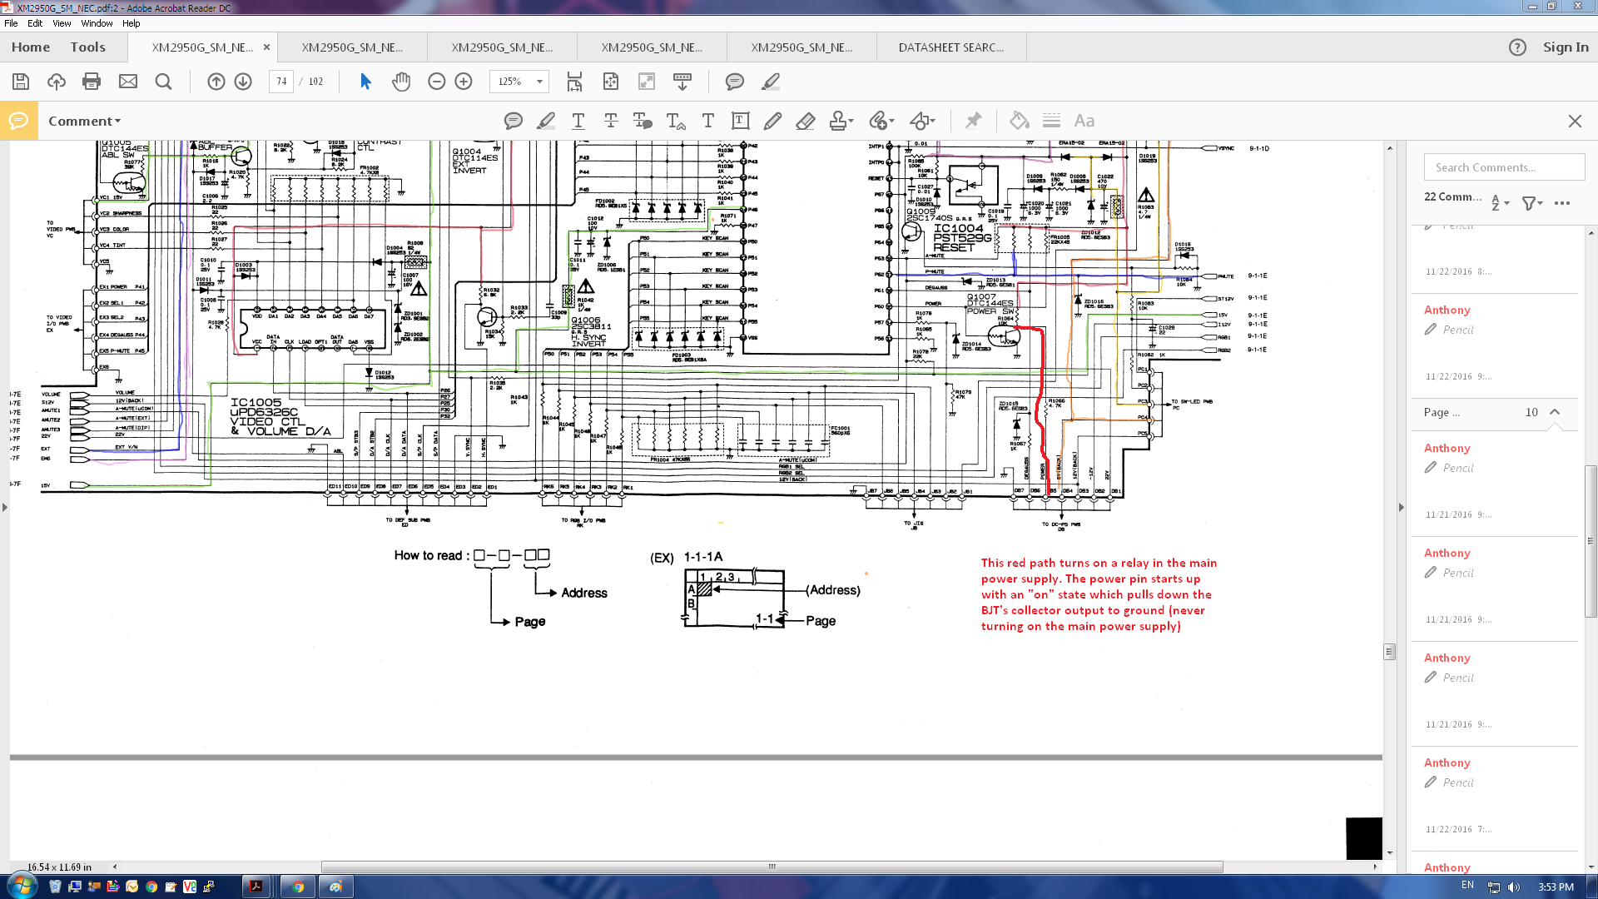Screen dimensions: 1598x899
Task: Add sticky note from main toolbar
Action: pos(734,82)
